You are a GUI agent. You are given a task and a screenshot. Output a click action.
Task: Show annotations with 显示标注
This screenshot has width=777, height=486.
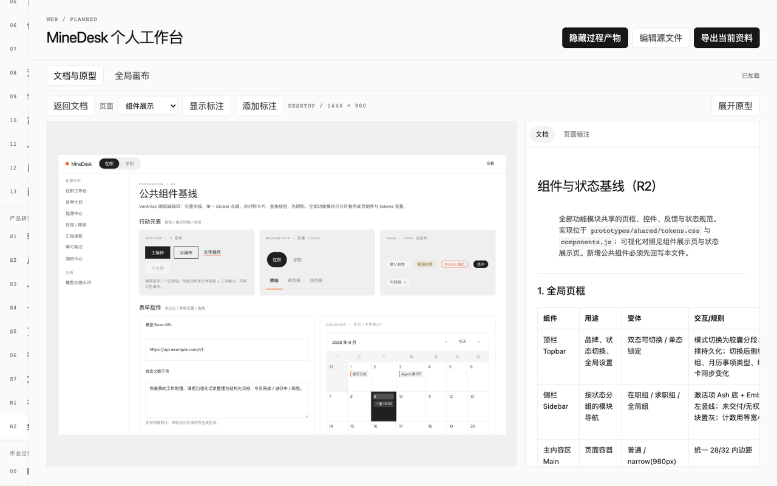pyautogui.click(x=206, y=106)
